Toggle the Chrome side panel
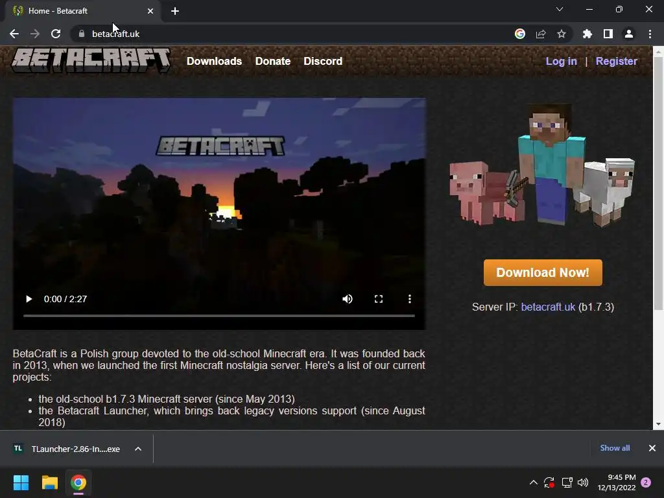The height and width of the screenshot is (498, 664). click(x=608, y=34)
